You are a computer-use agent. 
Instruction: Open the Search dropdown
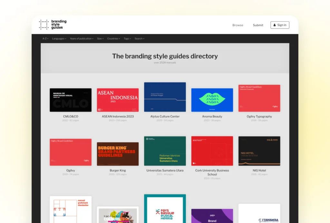pos(140,39)
